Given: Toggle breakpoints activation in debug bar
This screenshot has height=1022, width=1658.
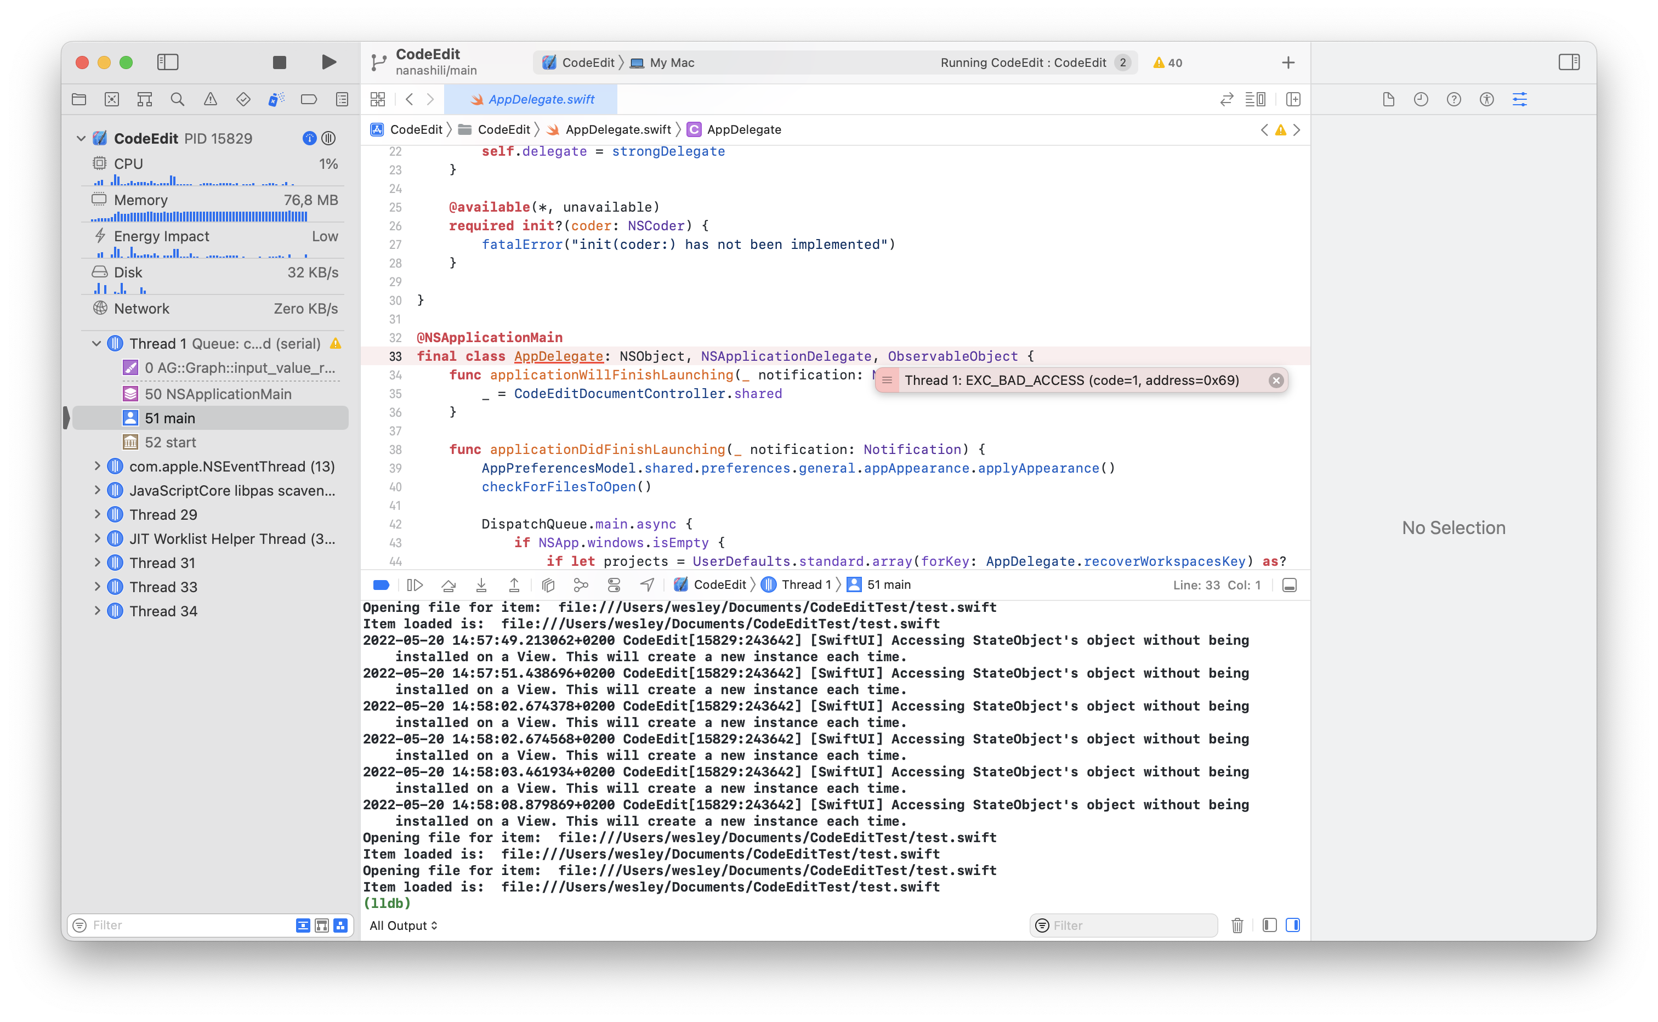Looking at the screenshot, I should coord(381,584).
